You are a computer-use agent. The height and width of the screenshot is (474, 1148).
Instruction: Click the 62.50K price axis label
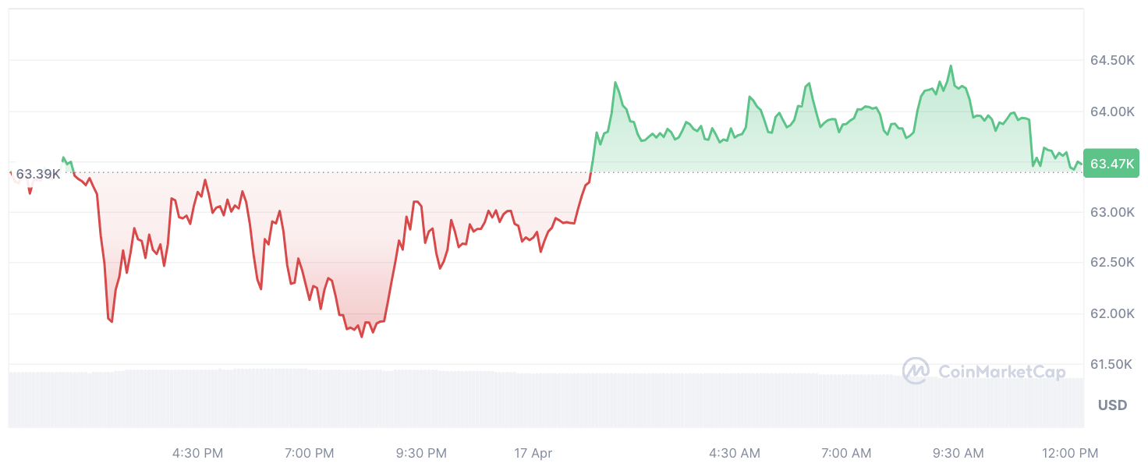click(x=1112, y=263)
